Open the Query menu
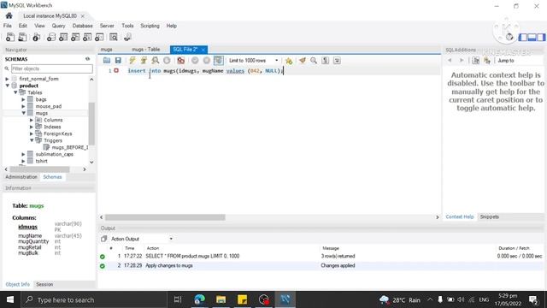This screenshot has width=547, height=308. [58, 26]
